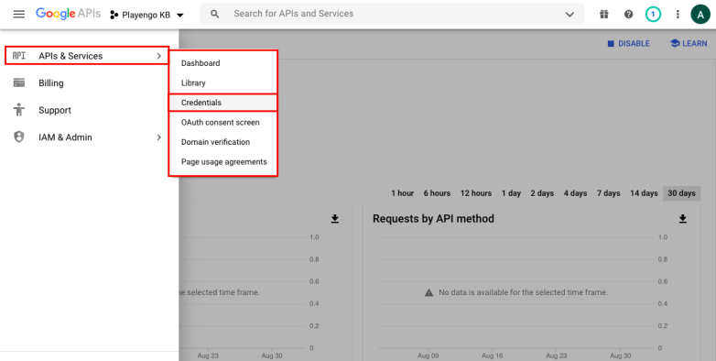Click the Support person icon
716x361 pixels.
pos(18,110)
